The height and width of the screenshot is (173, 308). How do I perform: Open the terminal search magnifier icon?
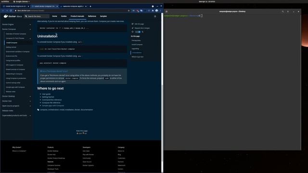coord(283,12)
